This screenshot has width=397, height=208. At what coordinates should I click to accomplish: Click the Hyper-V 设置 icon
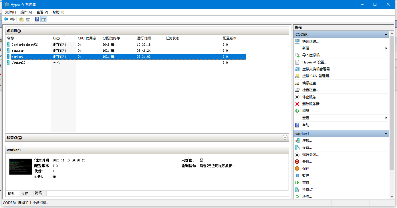point(297,62)
